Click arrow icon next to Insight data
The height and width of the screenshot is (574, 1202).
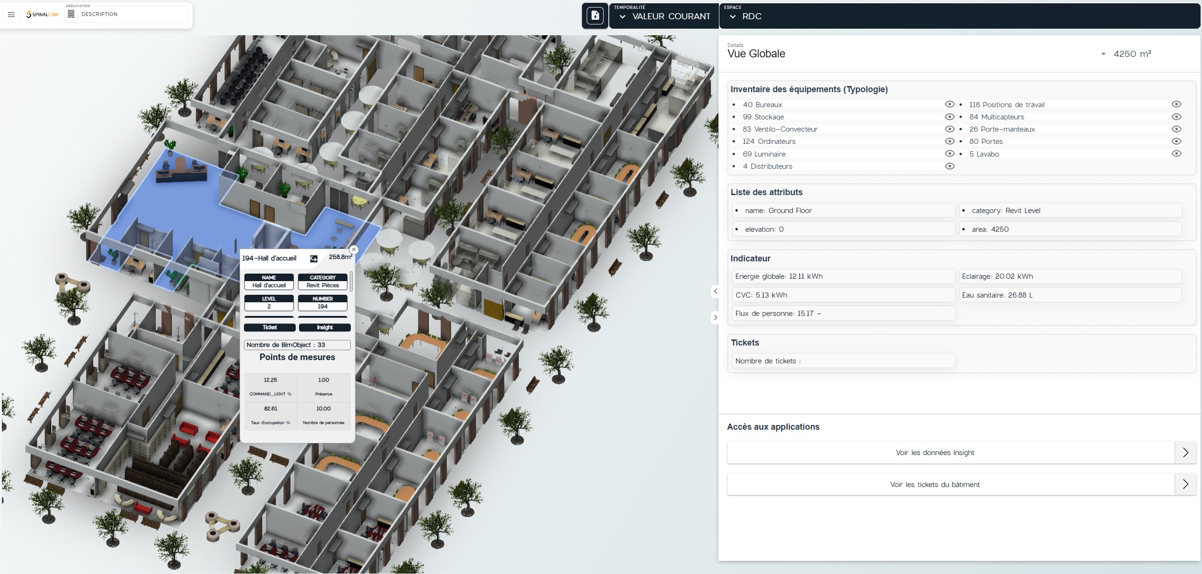1185,453
